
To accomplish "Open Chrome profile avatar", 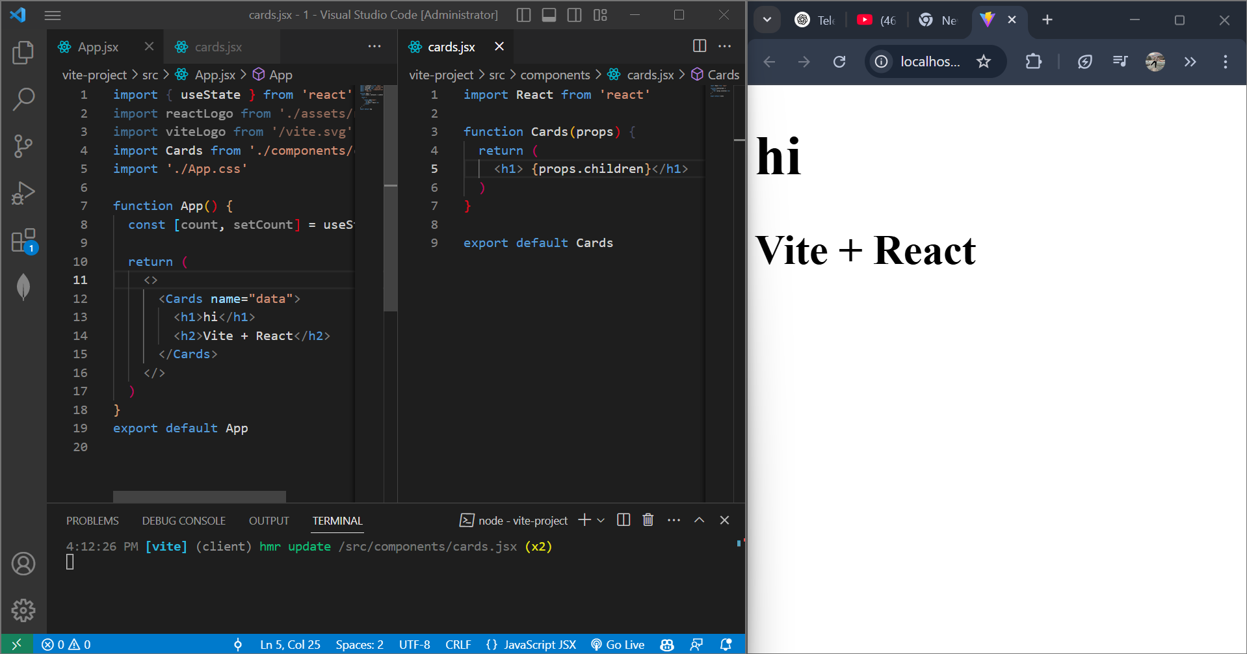I will 1155,61.
